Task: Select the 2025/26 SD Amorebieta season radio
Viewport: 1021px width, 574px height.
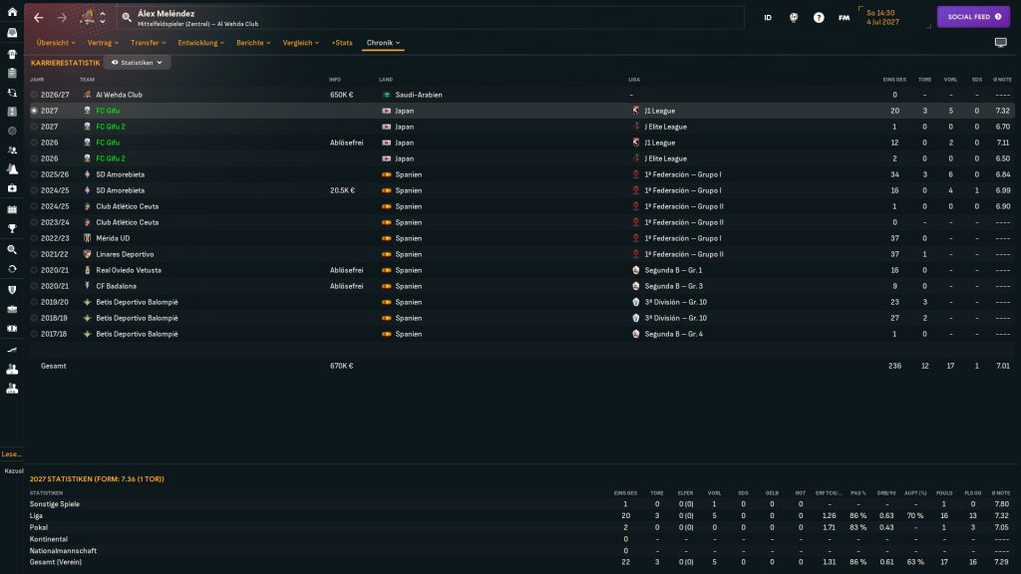Action: (34, 174)
